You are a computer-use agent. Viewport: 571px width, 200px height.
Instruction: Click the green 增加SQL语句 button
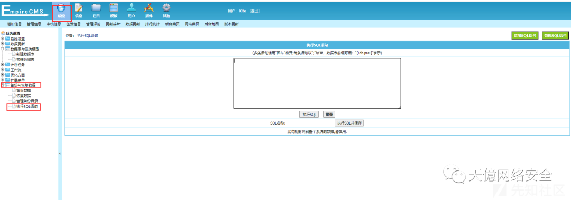pyautogui.click(x=525, y=35)
